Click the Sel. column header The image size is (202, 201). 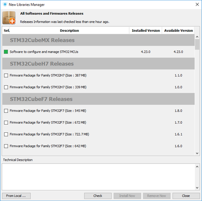point(6,30)
